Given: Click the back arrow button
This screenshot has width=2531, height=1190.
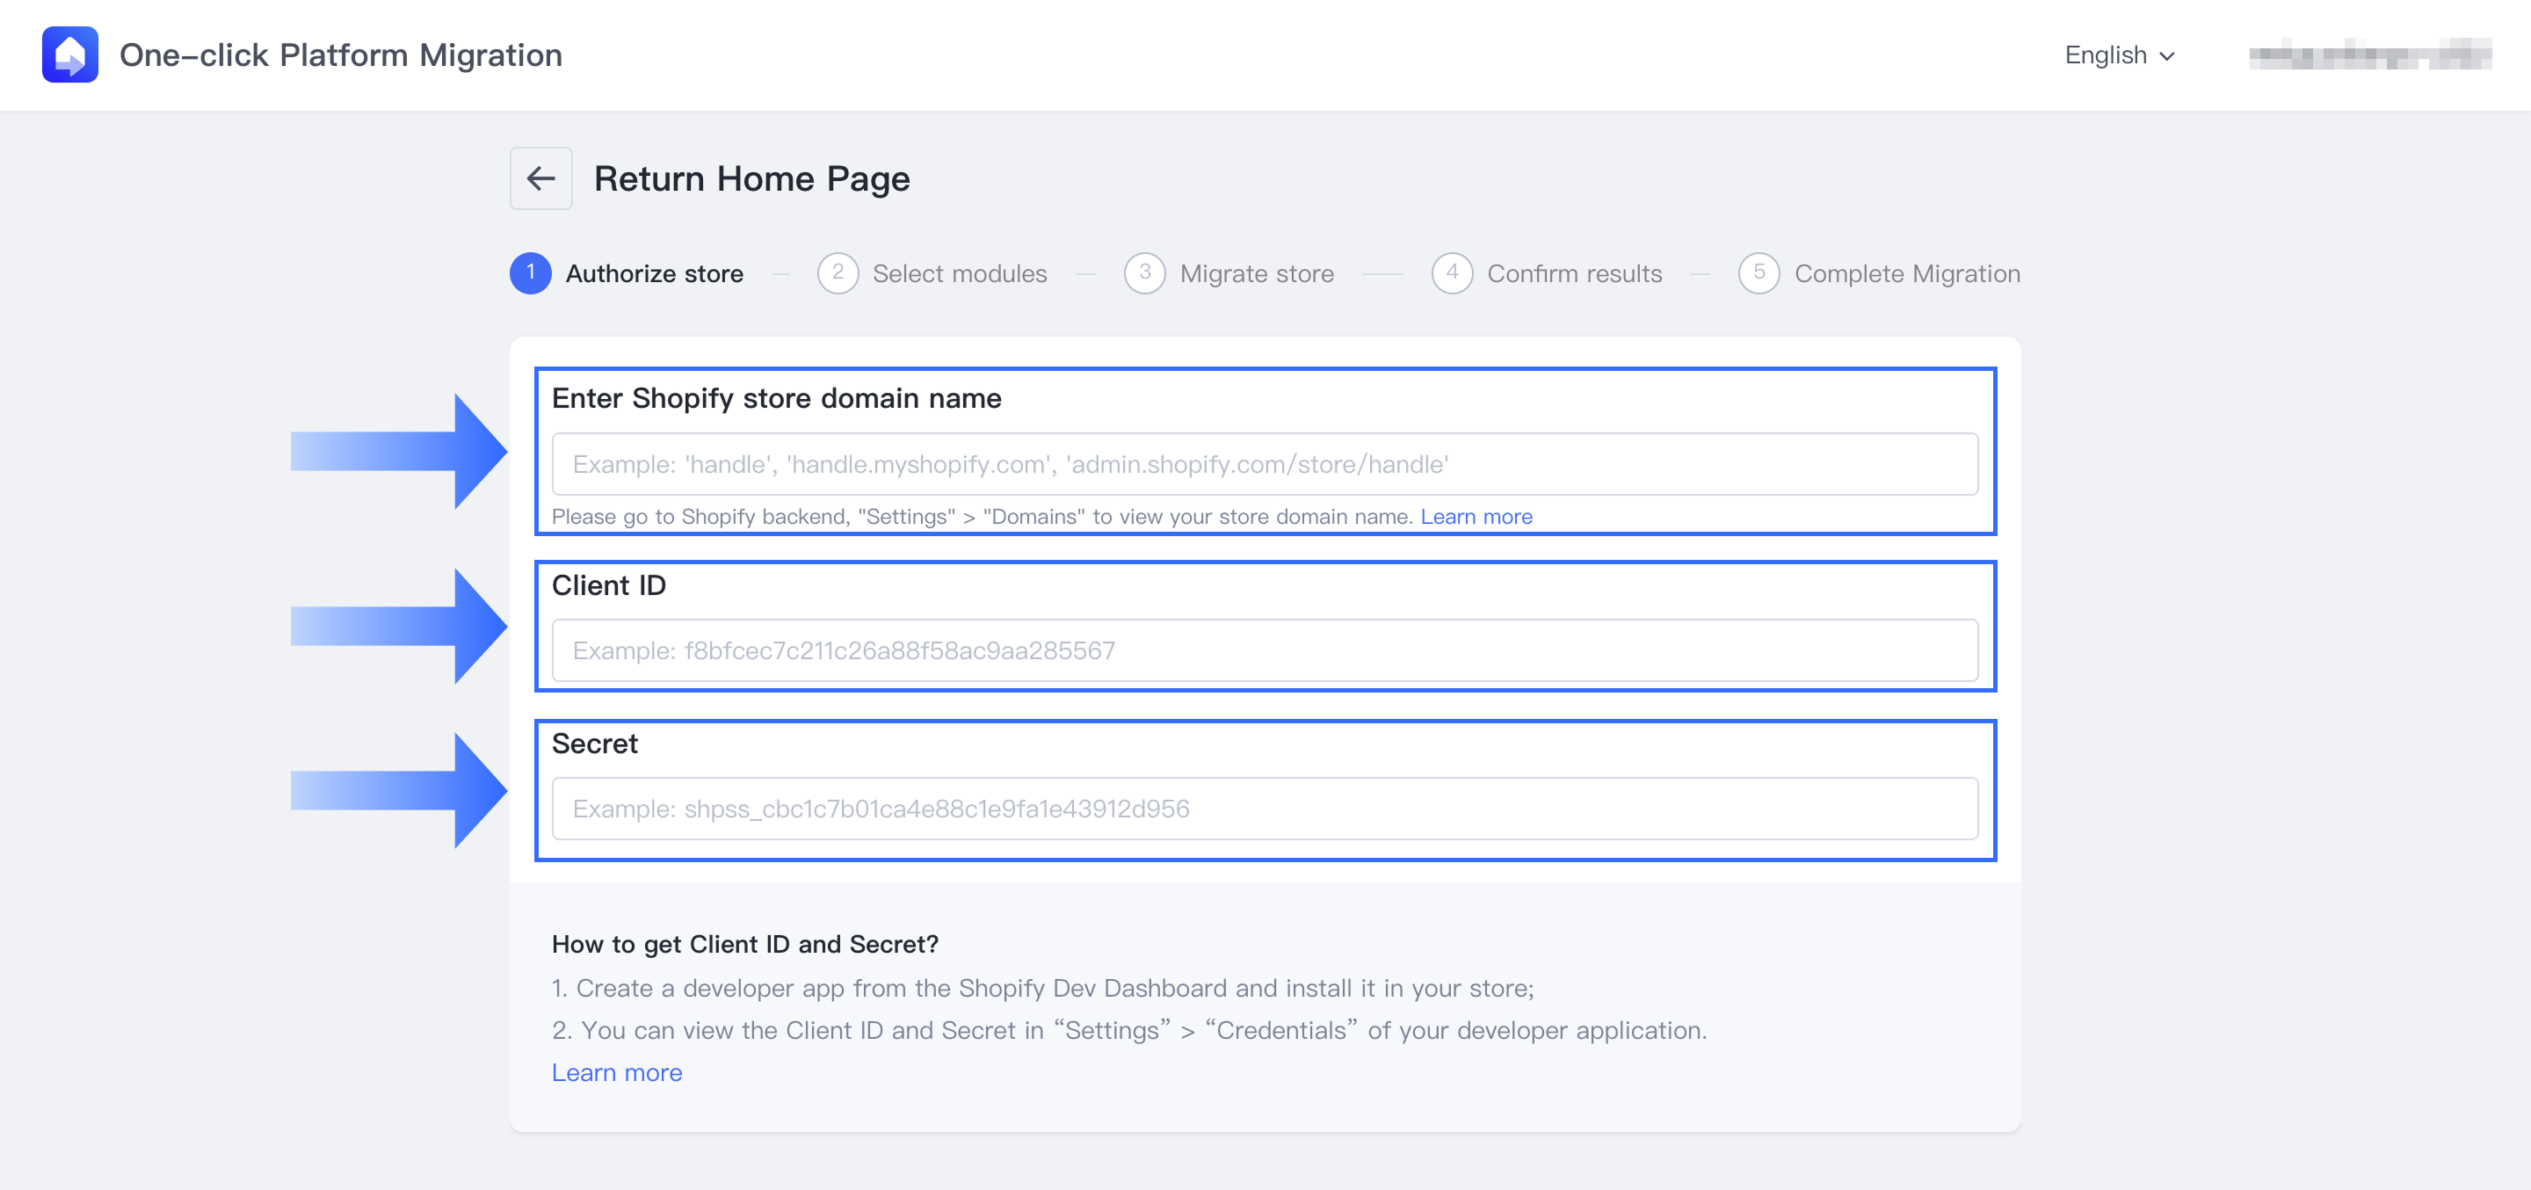Looking at the screenshot, I should click(x=540, y=178).
